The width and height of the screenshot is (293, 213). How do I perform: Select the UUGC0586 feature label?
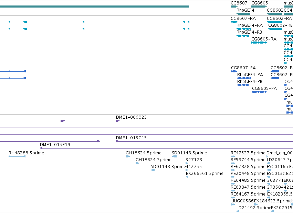coord(242,201)
